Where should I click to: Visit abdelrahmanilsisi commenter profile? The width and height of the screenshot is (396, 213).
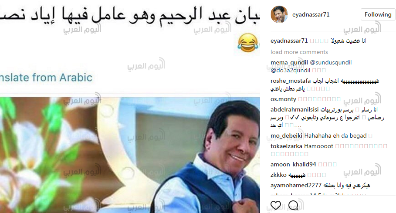pos(294,109)
